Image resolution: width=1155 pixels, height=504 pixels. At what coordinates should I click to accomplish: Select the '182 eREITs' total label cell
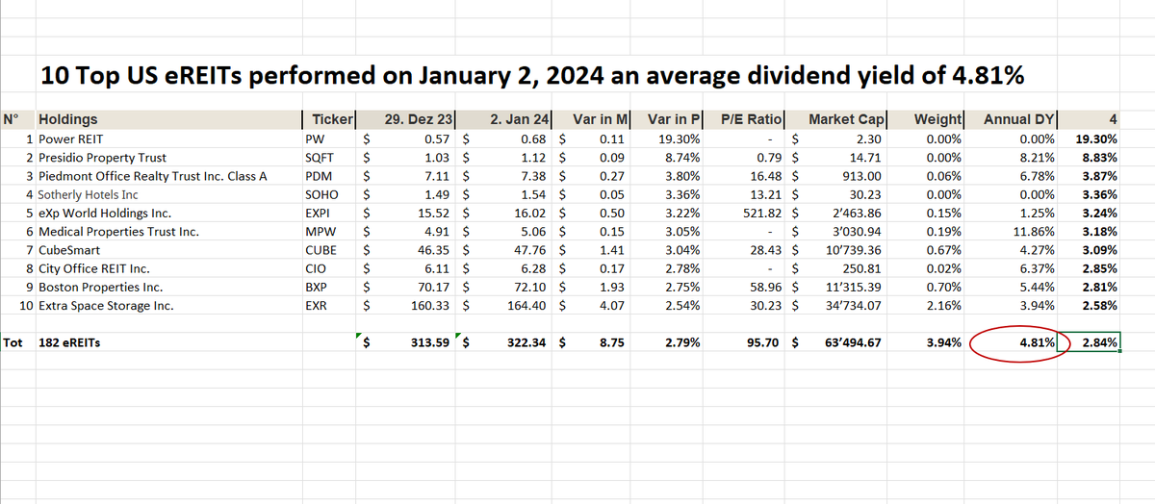[x=168, y=342]
